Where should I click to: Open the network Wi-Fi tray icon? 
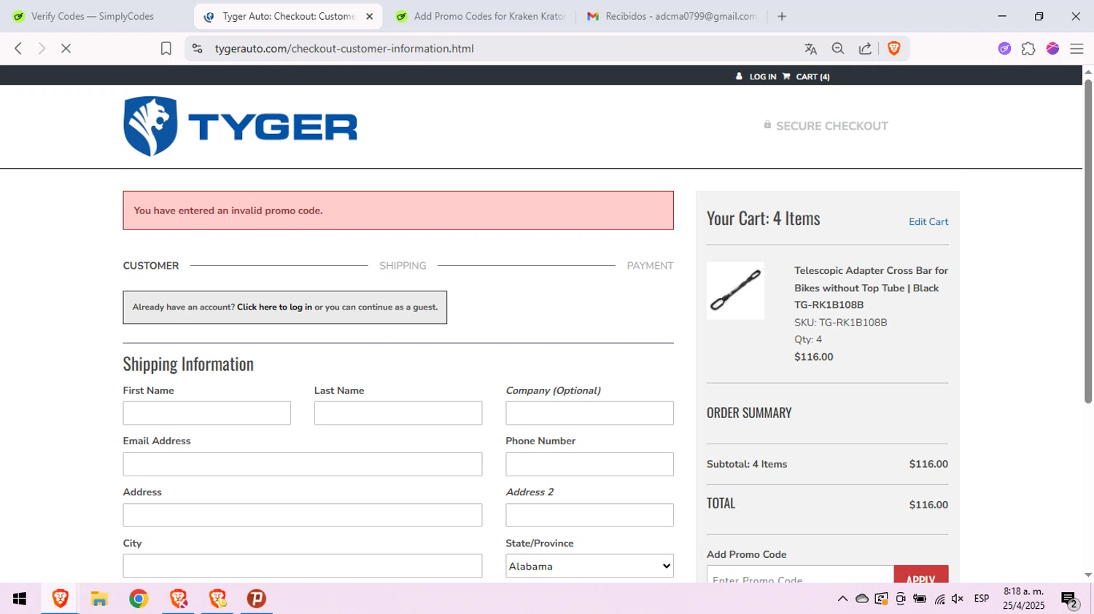[x=939, y=599]
